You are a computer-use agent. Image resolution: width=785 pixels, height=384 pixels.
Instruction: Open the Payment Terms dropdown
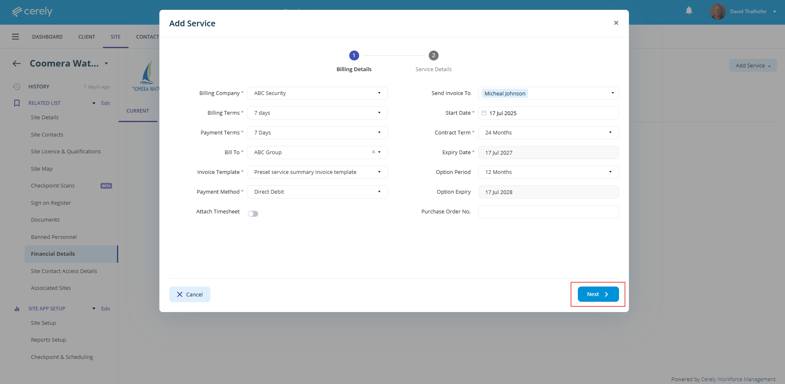click(318, 133)
